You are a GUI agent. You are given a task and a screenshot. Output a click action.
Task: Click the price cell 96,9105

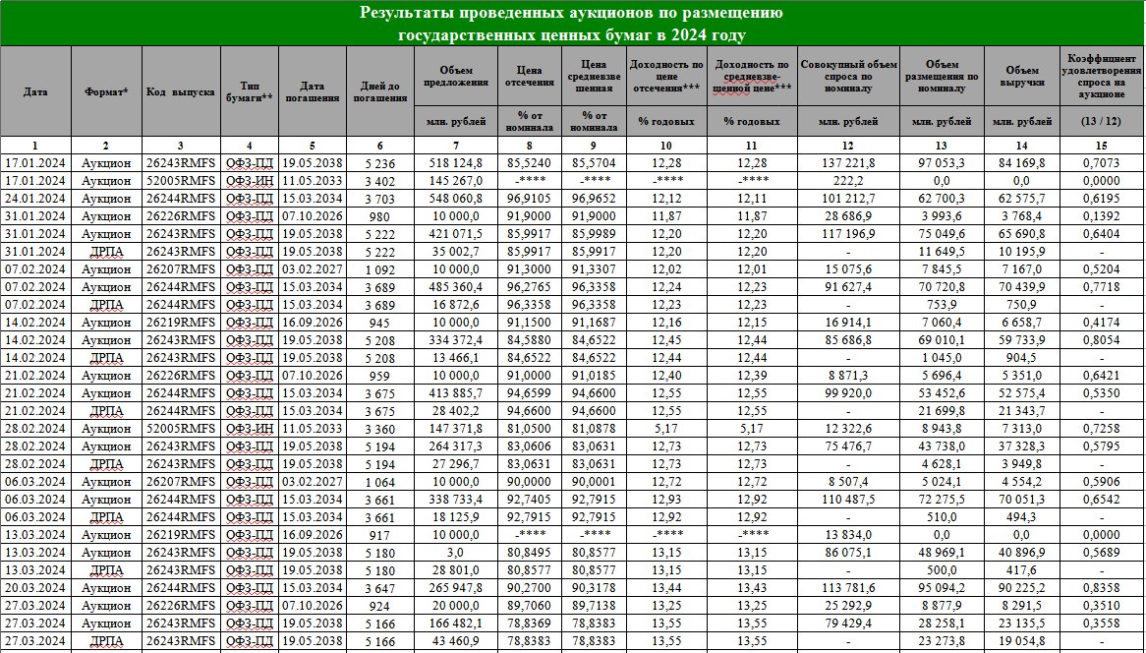(x=529, y=199)
